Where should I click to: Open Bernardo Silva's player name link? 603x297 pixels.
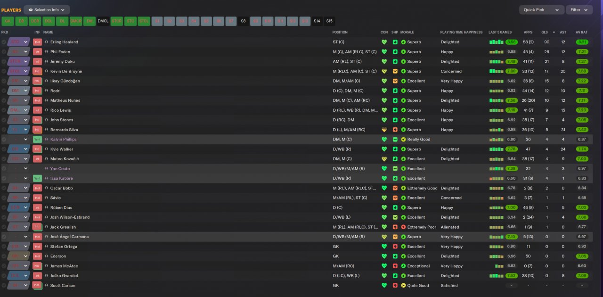click(x=64, y=130)
